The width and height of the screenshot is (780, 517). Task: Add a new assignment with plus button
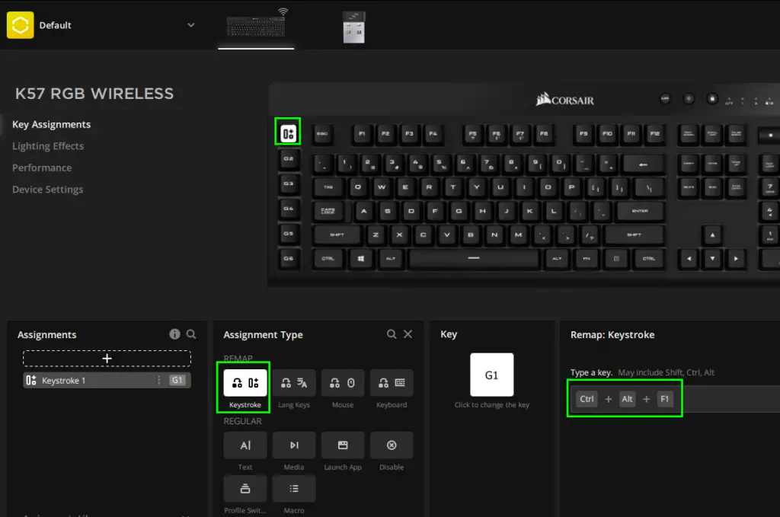(x=107, y=359)
